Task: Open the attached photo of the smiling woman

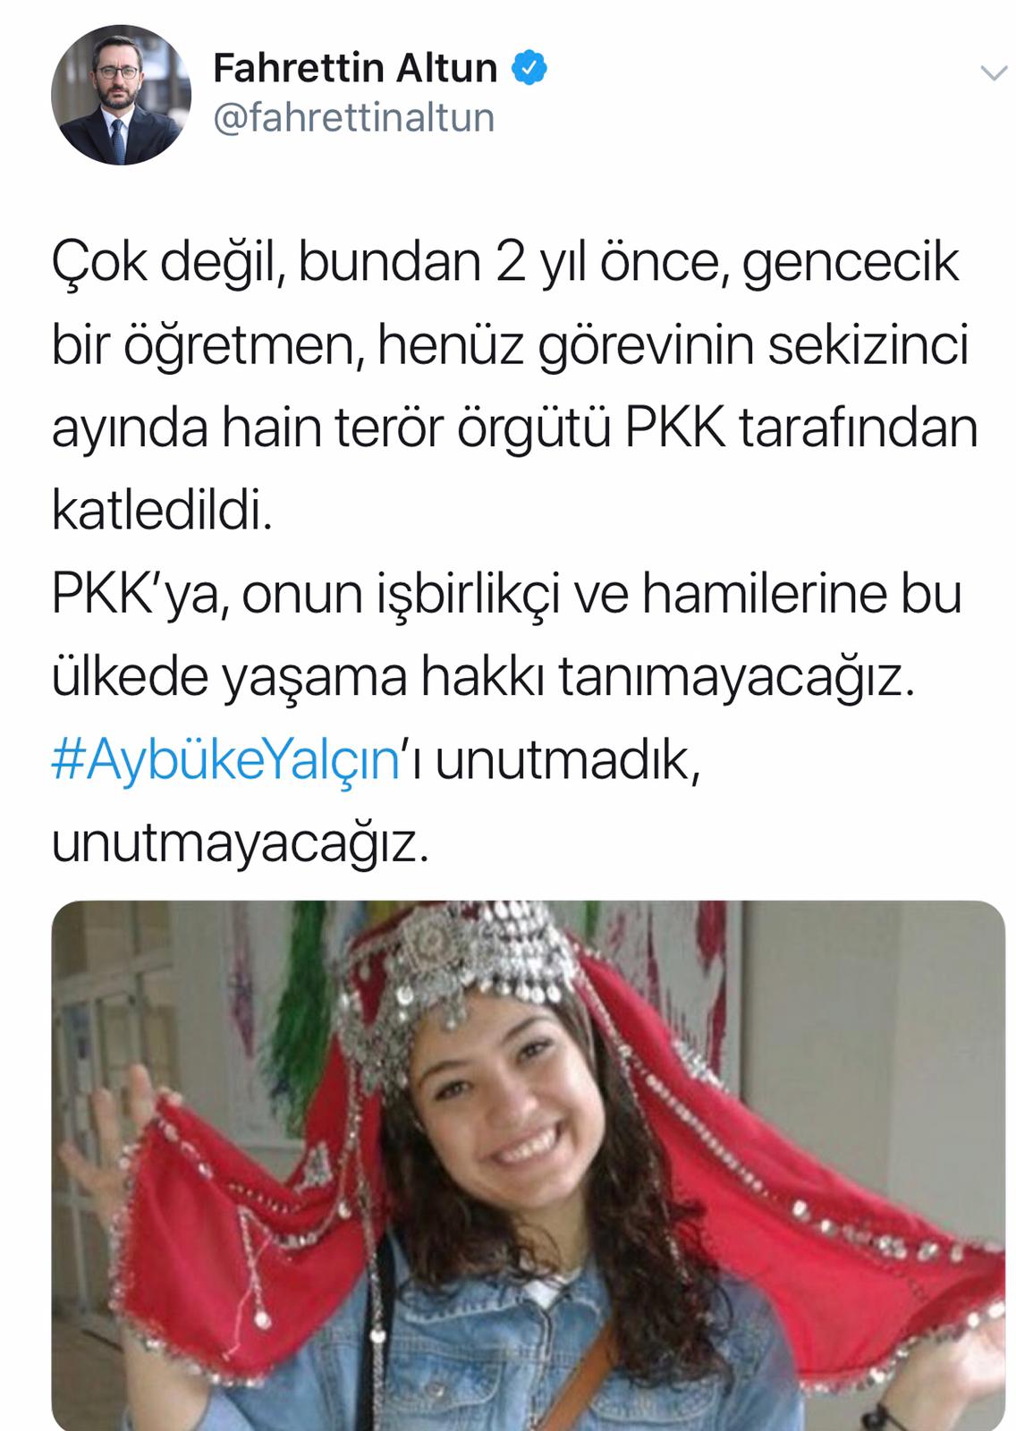Action: point(528,1165)
